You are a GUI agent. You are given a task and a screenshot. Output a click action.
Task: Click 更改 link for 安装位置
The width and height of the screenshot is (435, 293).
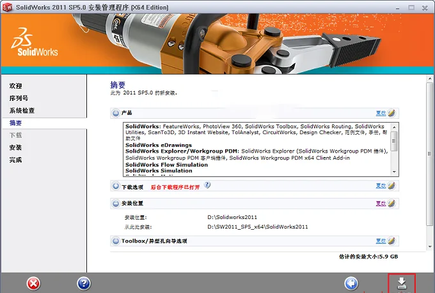point(381,203)
